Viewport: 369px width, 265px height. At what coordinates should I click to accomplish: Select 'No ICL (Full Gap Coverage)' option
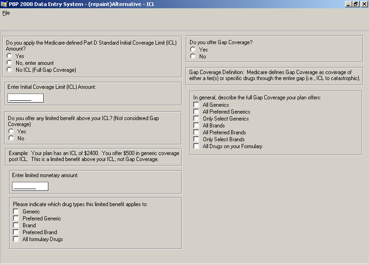pos(9,69)
